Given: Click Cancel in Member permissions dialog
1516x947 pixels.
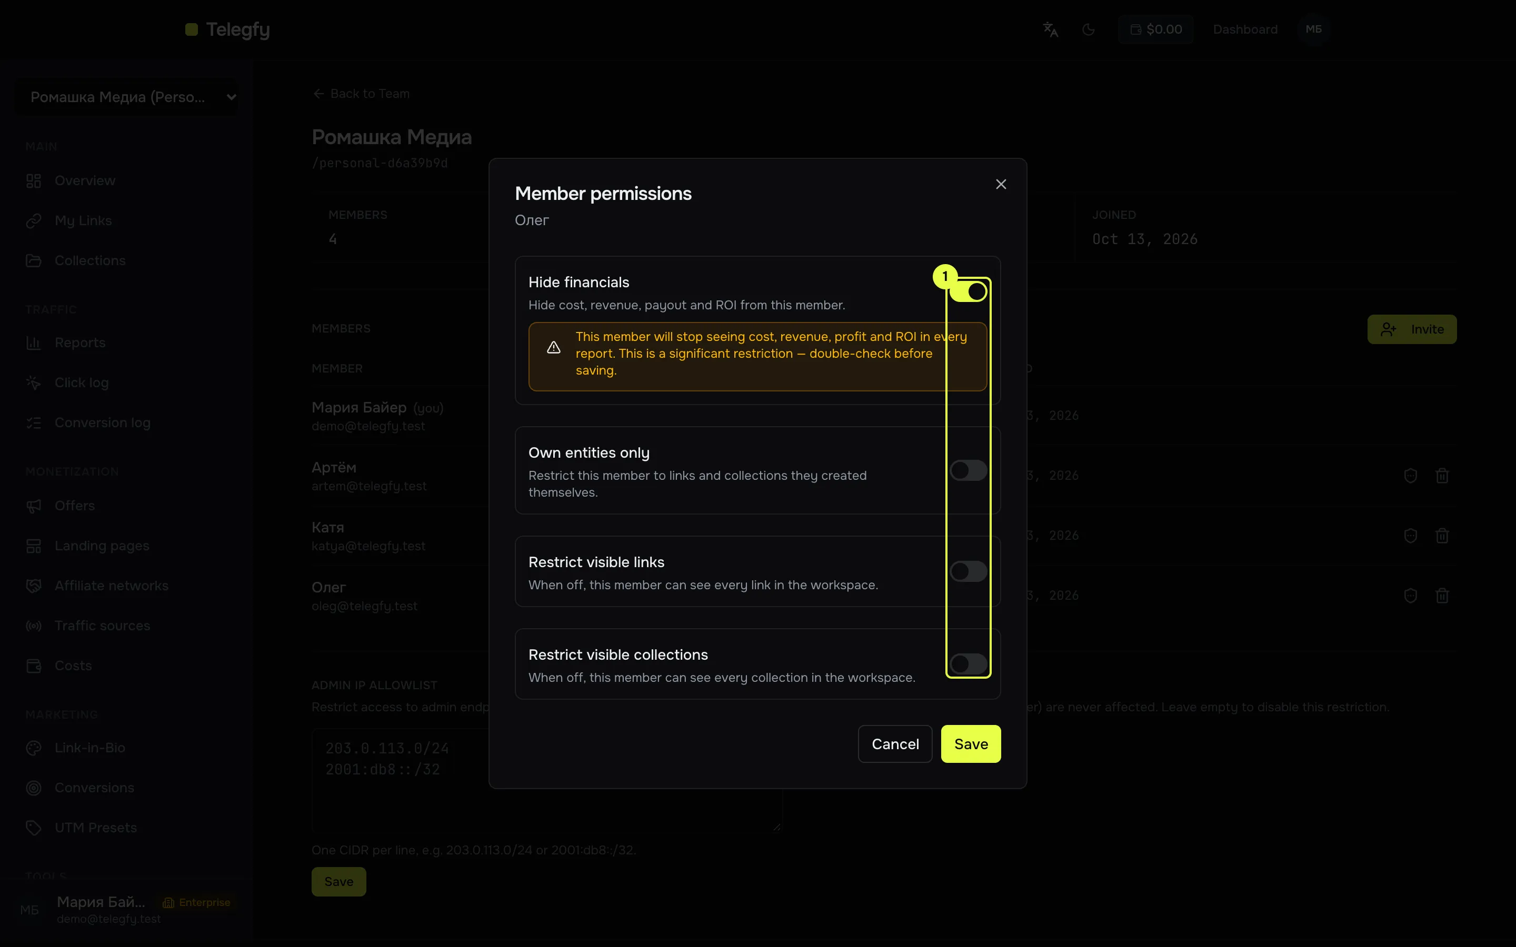Looking at the screenshot, I should tap(895, 744).
